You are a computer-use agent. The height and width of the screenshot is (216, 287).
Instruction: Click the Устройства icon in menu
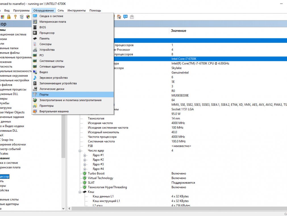pyautogui.click(x=35, y=50)
